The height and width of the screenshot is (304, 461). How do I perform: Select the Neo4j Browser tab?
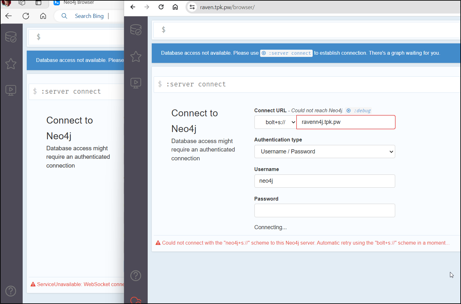(79, 3)
